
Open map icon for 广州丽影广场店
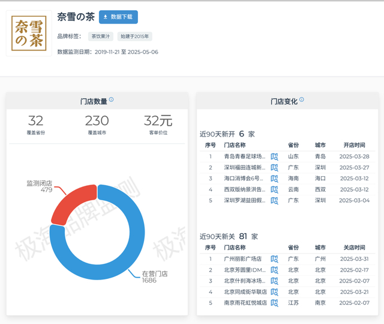click(274, 258)
